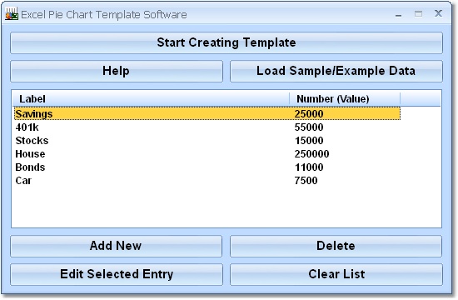Select the Stocks row label

[32, 141]
